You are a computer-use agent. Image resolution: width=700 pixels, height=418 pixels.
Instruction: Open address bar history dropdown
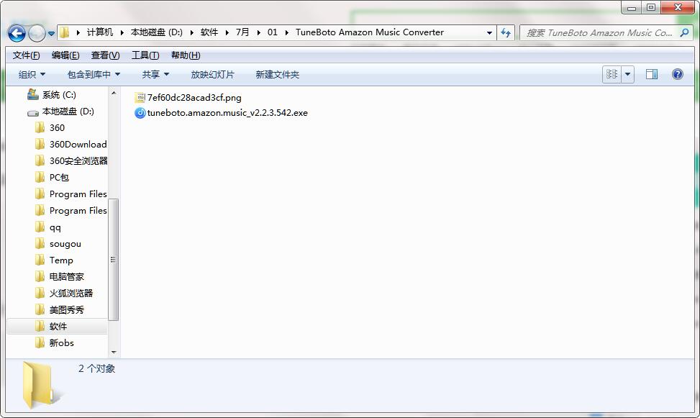[489, 32]
